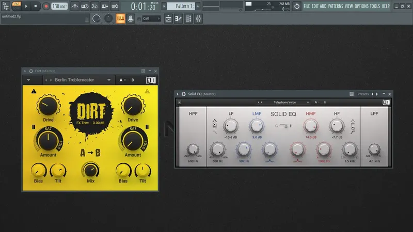Screen dimensions: 413x232
Task: Click the NI logo in Dirt plugin
Action: [x=151, y=80]
